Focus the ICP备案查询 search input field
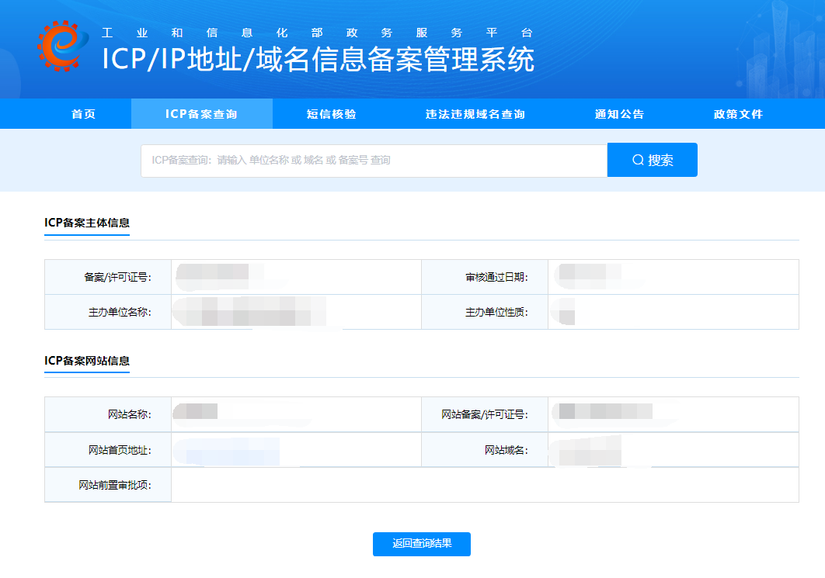Image resolution: width=825 pixels, height=578 pixels. point(374,161)
